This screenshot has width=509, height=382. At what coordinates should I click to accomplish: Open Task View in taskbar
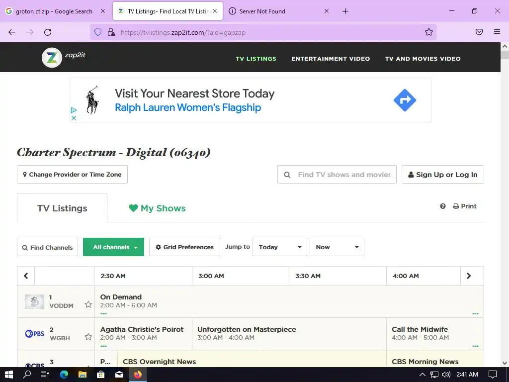click(45, 375)
